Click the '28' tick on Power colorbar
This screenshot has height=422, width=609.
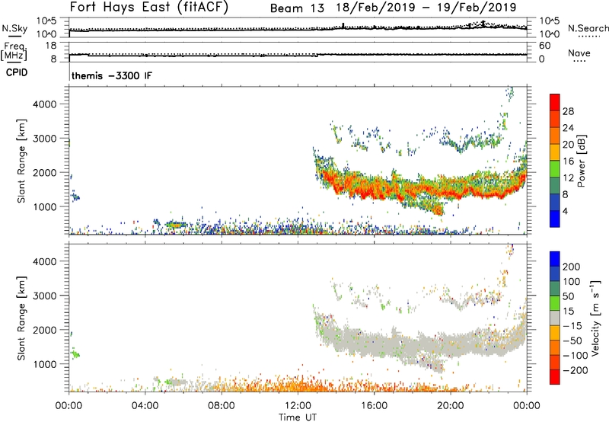568,111
